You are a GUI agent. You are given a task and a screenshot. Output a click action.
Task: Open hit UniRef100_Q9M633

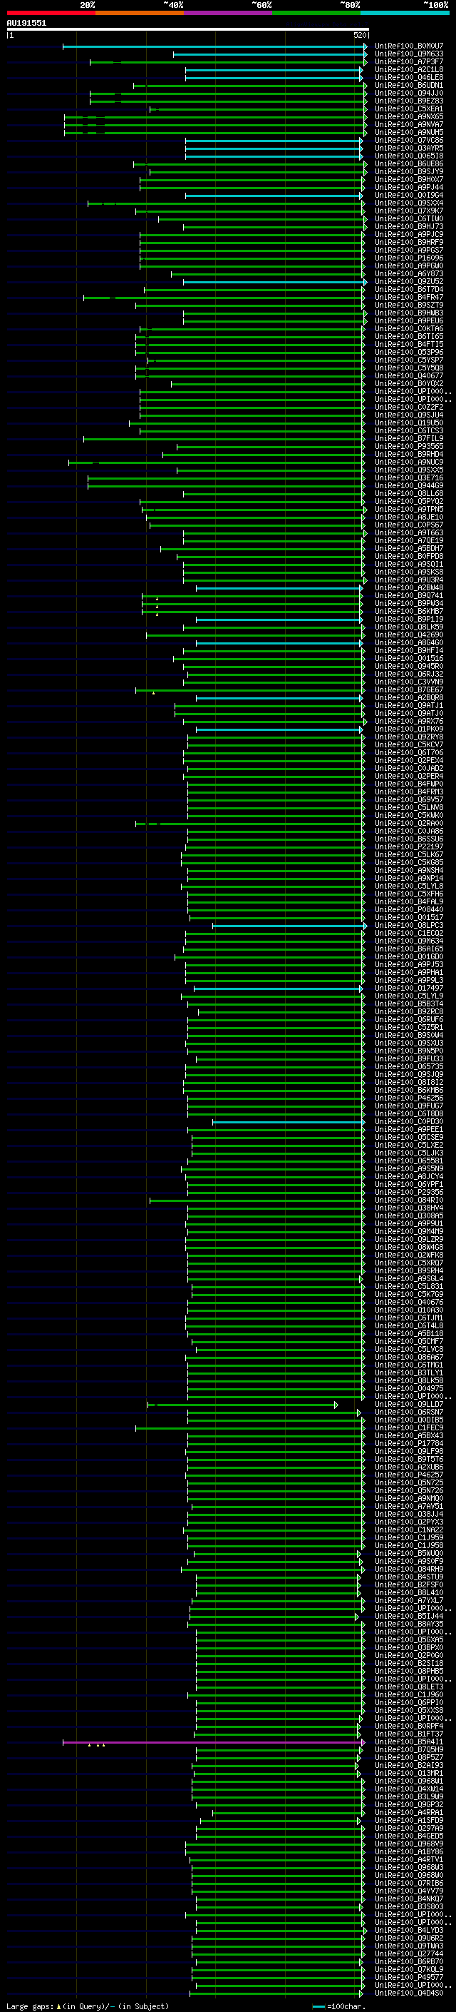[409, 54]
